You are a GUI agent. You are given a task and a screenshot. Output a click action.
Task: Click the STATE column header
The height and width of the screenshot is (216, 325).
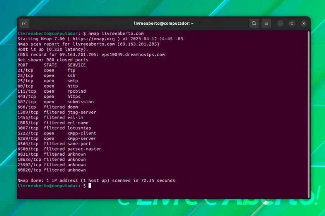tap(50, 65)
